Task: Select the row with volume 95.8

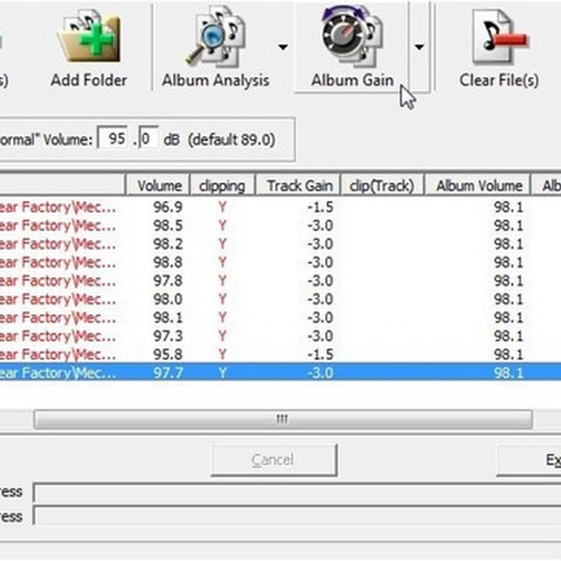Action: (280, 355)
